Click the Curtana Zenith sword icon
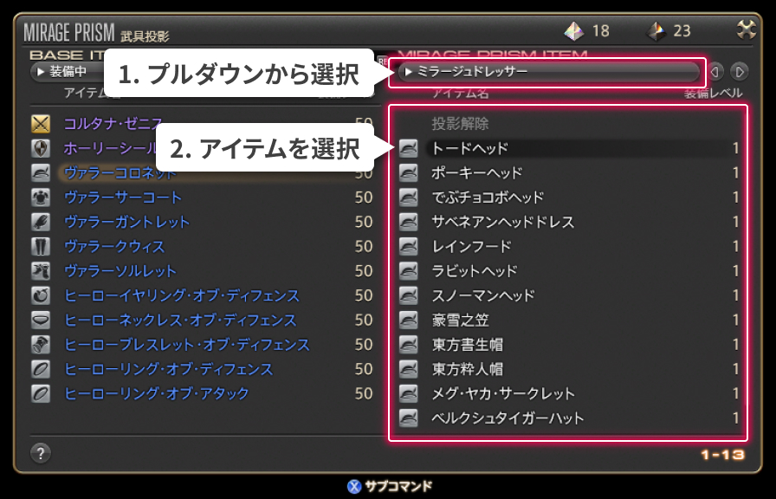Screen dimensions: 776x499 click(x=41, y=124)
